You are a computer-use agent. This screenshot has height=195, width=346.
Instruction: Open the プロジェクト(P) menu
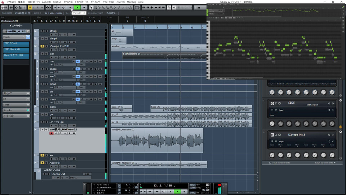(x=33, y=2)
